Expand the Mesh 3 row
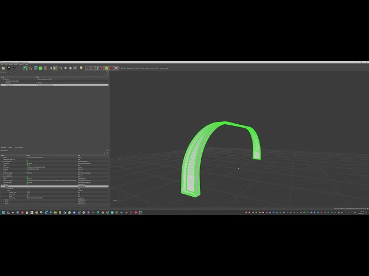Screen dimensions: 369x276 pos(4,204)
